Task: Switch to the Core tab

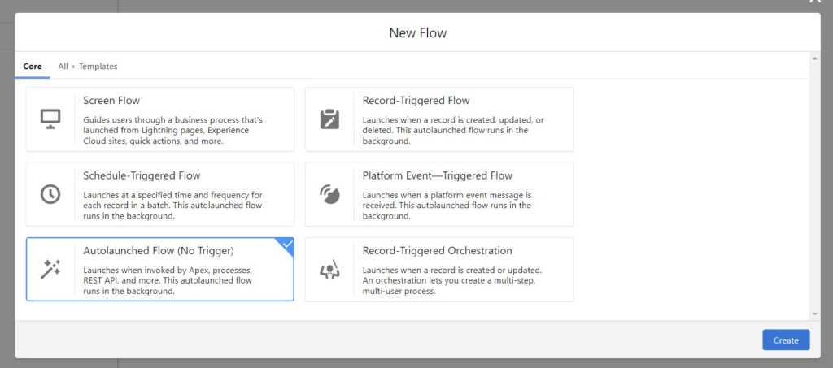Action: pos(32,67)
